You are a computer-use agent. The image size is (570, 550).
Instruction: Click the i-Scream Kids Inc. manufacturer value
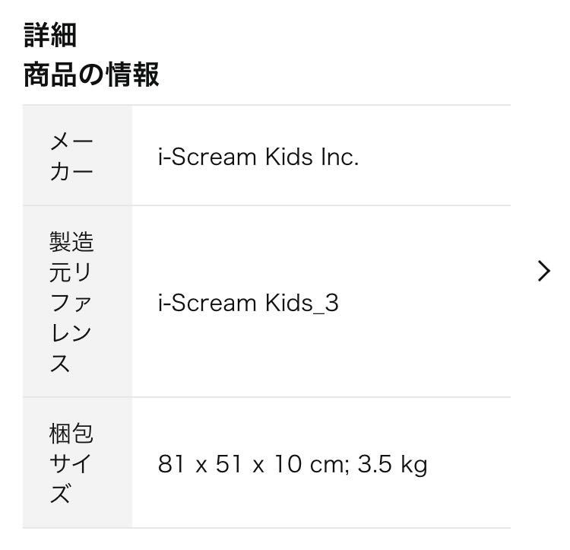(258, 157)
